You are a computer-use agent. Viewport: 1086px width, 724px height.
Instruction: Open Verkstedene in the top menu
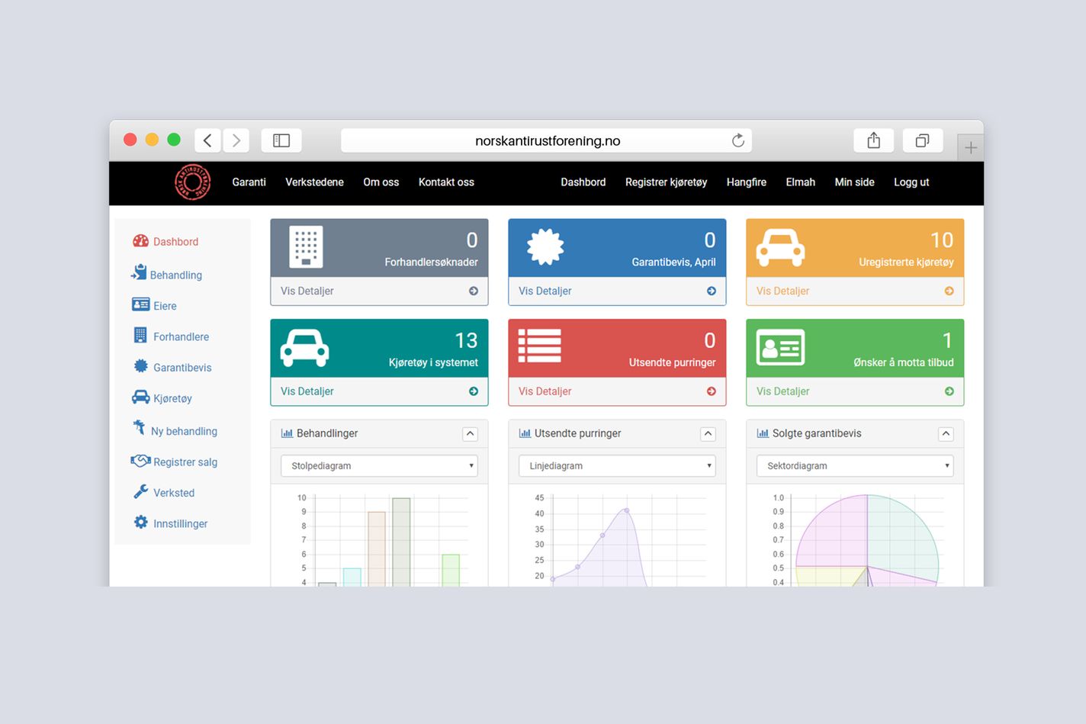click(x=314, y=182)
